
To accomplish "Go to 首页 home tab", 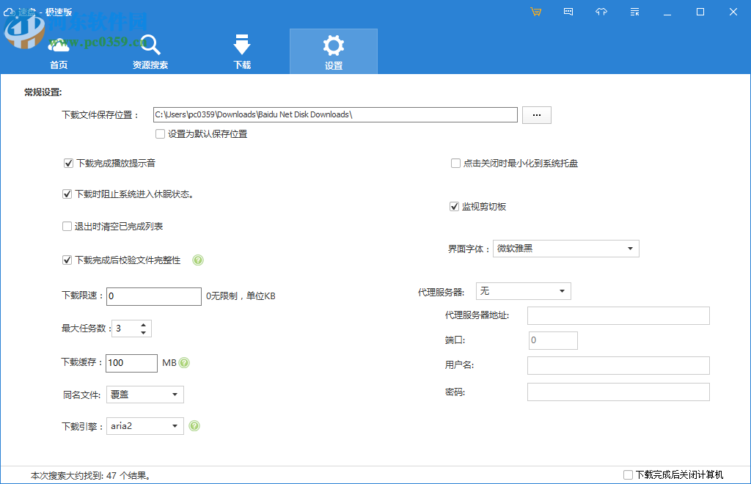I will click(59, 52).
